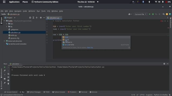Open Python Packages tool window

point(34,92)
